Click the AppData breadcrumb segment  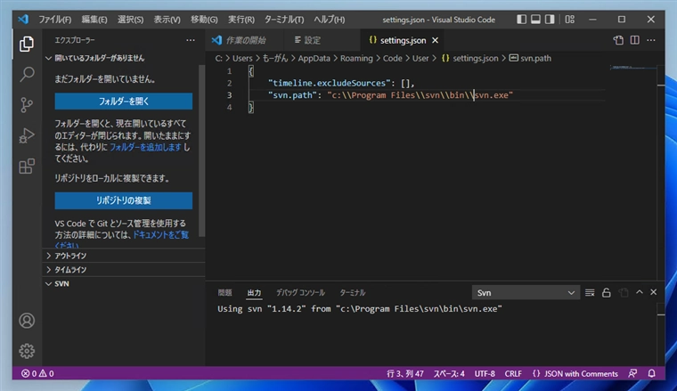click(314, 58)
